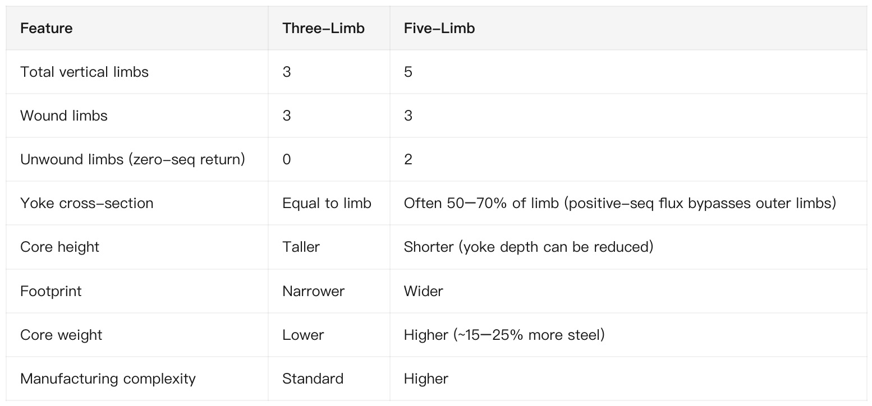The image size is (872, 406).
Task: Select the Narrower footprint cell
Action: (x=314, y=291)
